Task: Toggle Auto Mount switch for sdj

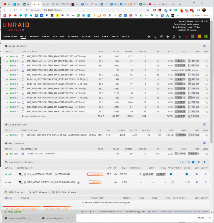Action: point(172,182)
